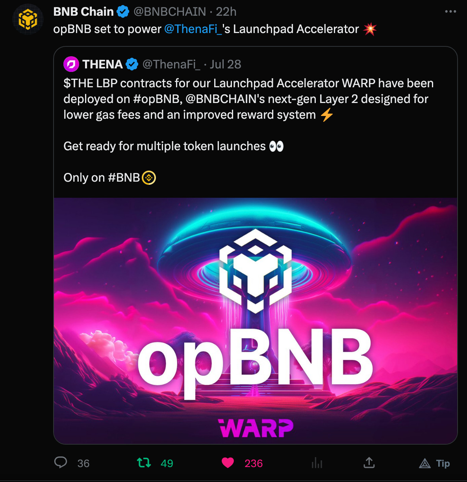Open the THENA display name in quoted tweet
The width and height of the screenshot is (467, 482).
pos(102,64)
